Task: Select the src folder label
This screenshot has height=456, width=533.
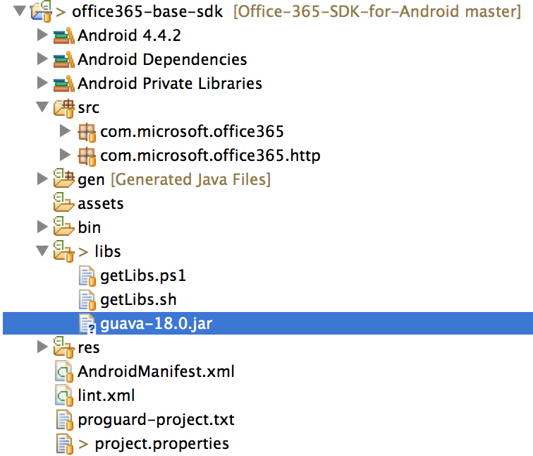Action: (x=88, y=108)
